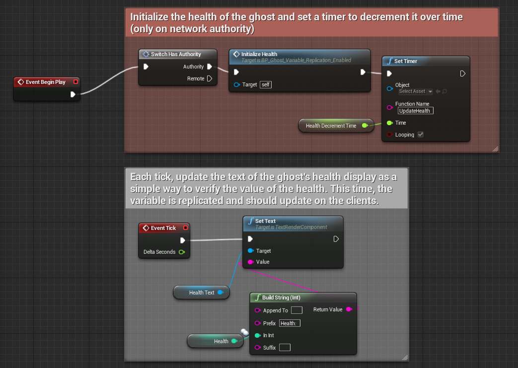Click the Prefix field containing Health:
This screenshot has height=368, width=518.
click(290, 323)
